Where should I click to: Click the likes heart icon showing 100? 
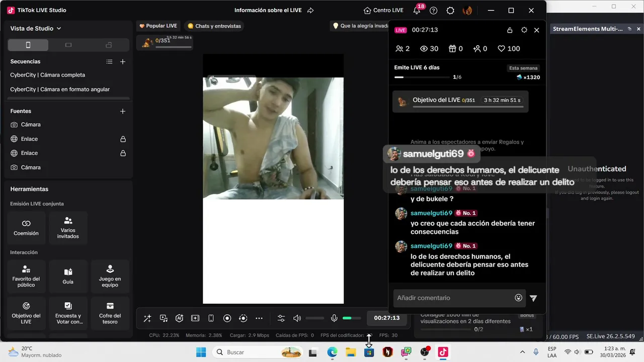click(501, 49)
